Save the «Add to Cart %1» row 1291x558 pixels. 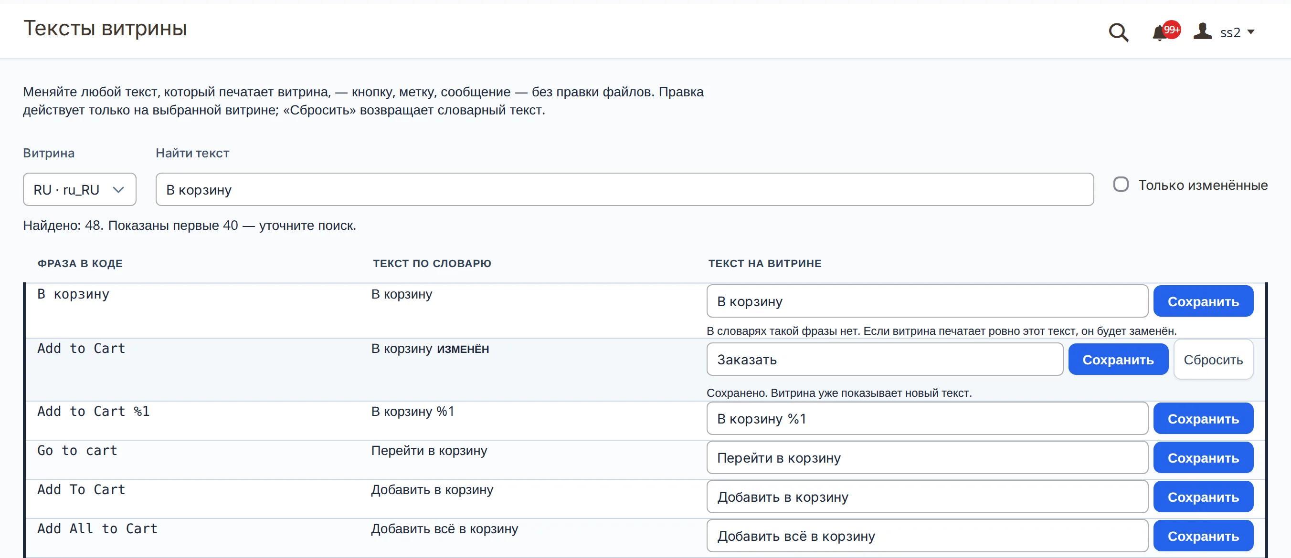pyautogui.click(x=1203, y=418)
